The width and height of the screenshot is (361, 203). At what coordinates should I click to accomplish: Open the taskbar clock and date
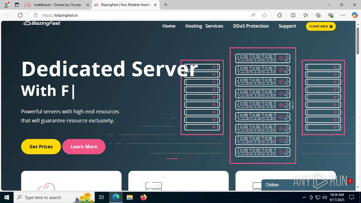[x=337, y=197]
